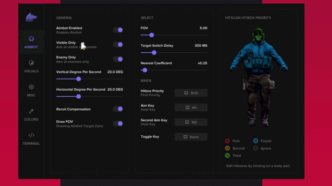Rebind the Second Aim Key M2 button
This screenshot has height=186, width=332.
[x=191, y=122]
